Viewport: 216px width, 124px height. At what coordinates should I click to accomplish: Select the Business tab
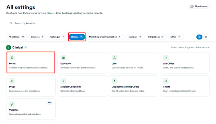[37, 37]
